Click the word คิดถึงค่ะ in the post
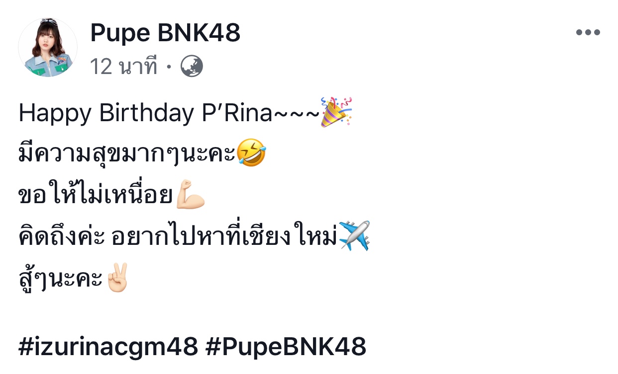The width and height of the screenshot is (618, 374). tap(62, 237)
